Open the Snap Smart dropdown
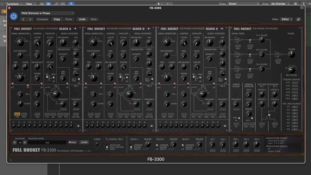 (x=243, y=4)
